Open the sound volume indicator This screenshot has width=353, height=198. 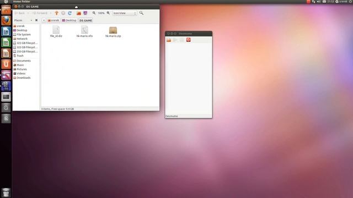319,2
